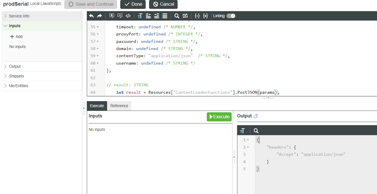Image resolution: width=377 pixels, height=194 pixels.
Task: Search within the Output result pane
Action: click(256, 131)
